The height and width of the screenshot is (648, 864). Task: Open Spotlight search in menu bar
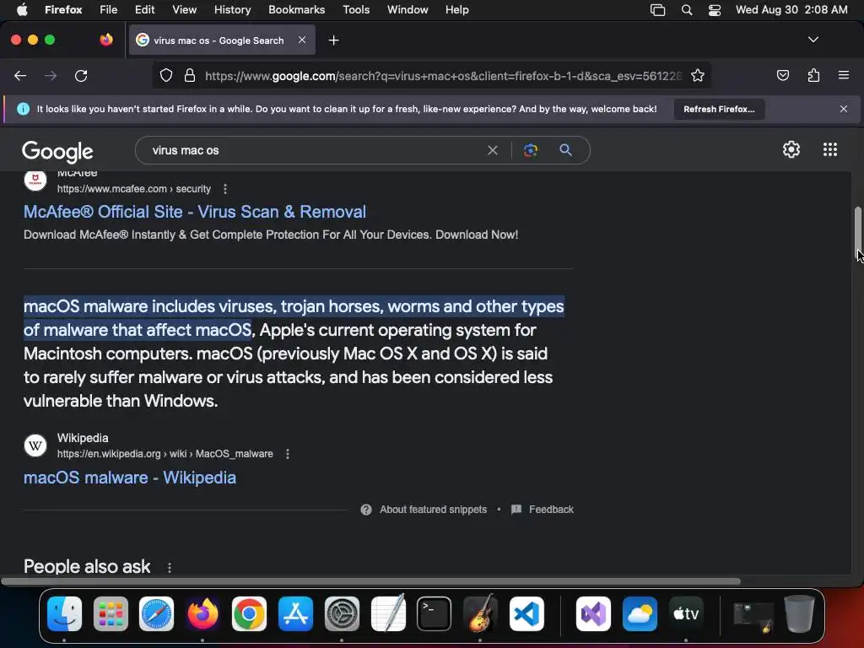(687, 10)
